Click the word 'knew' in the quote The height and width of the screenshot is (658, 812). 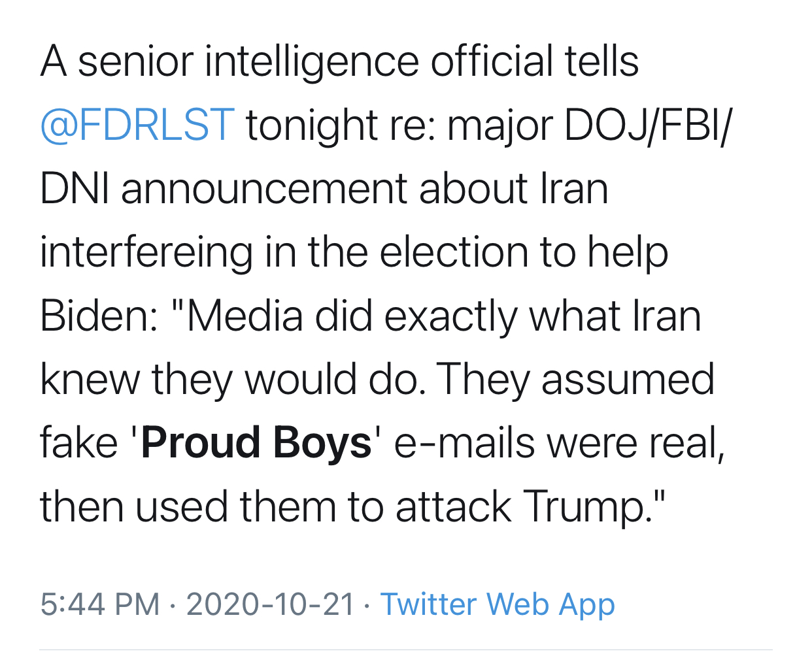(x=89, y=380)
